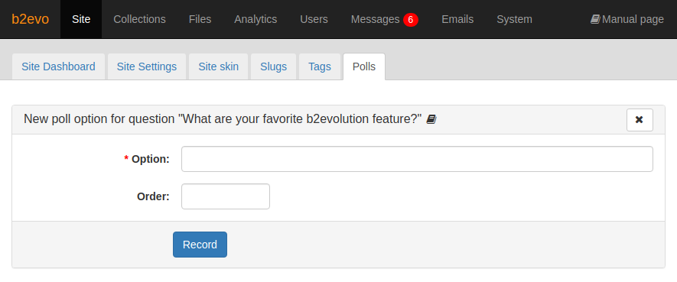Click the Record button

tap(200, 245)
